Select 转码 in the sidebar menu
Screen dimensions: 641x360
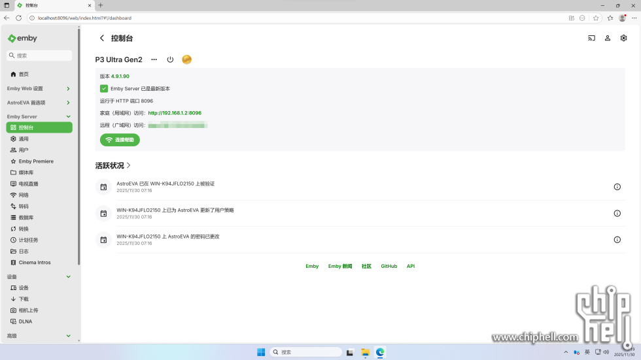[x=24, y=206]
